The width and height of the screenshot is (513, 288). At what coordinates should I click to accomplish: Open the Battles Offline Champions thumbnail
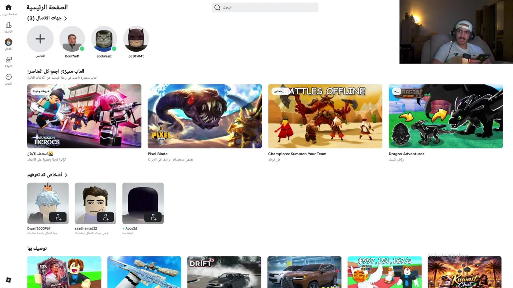coord(325,116)
